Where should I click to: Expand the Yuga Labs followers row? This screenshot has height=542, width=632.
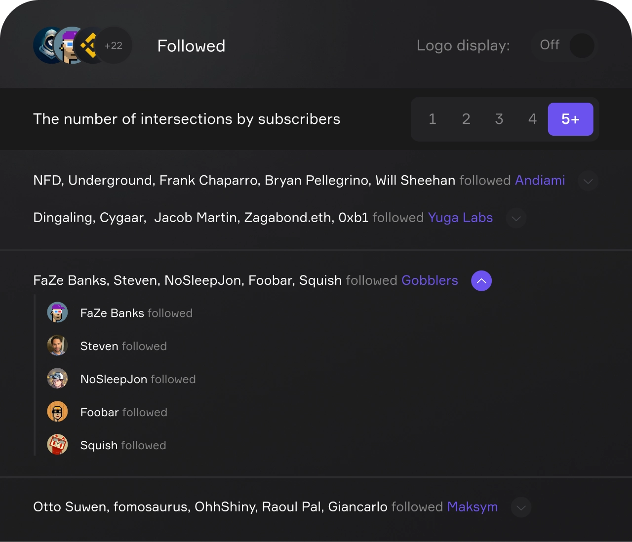pos(516,218)
